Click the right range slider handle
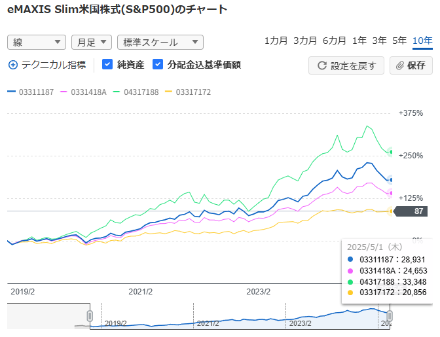 (390, 316)
